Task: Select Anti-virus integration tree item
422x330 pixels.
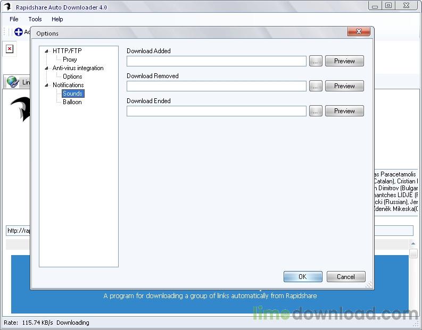Action: [78, 68]
